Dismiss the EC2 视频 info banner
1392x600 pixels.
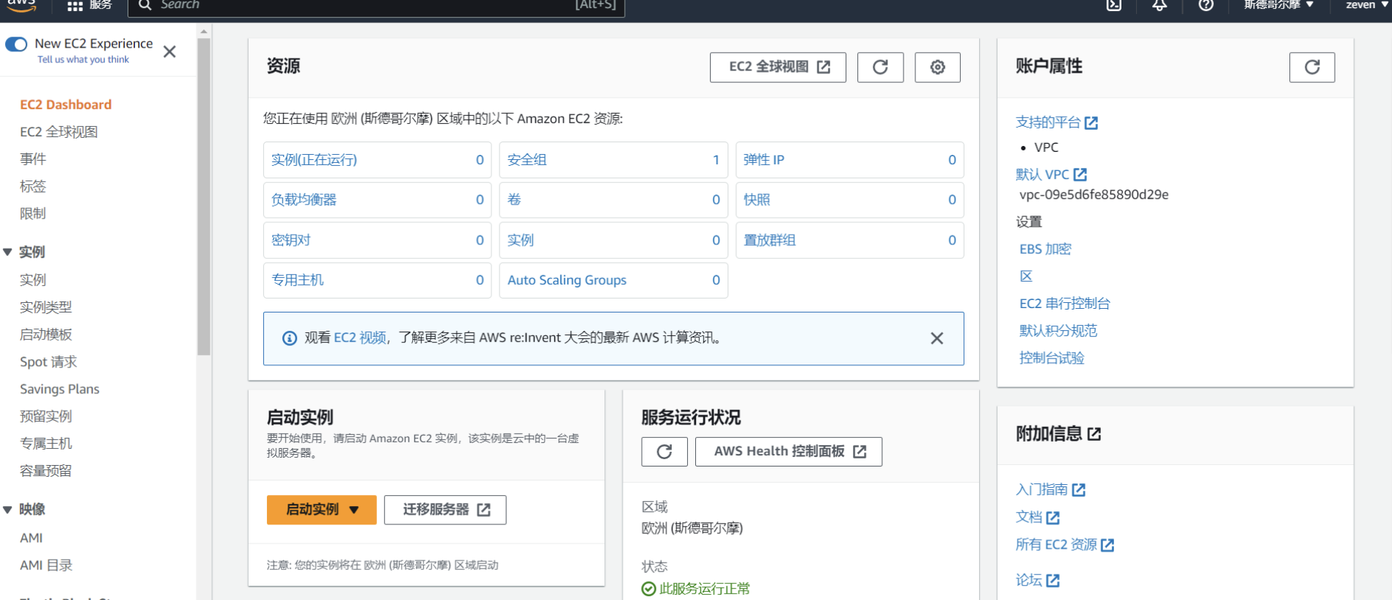tap(937, 338)
